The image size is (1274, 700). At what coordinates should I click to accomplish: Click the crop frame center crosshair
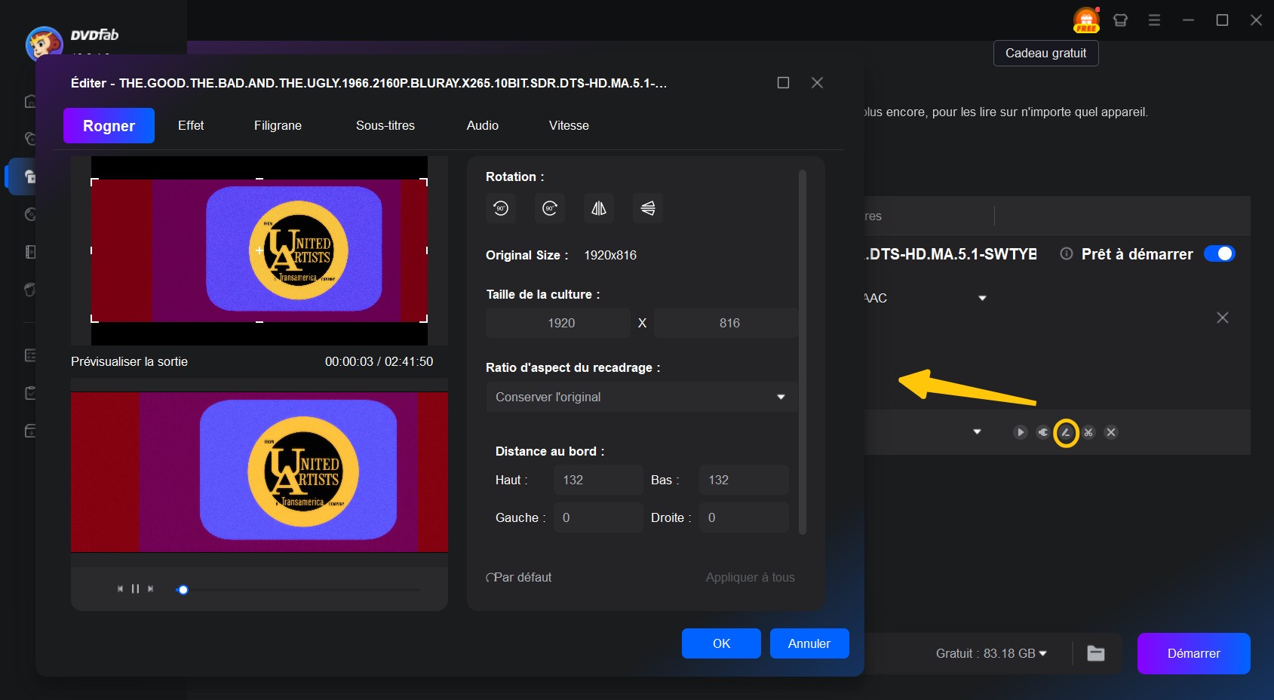click(x=259, y=250)
